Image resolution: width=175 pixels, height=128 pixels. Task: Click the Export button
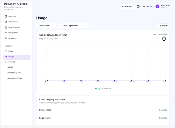pos(163,26)
